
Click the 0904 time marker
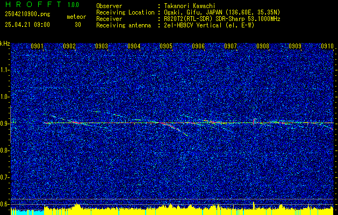click(x=134, y=46)
